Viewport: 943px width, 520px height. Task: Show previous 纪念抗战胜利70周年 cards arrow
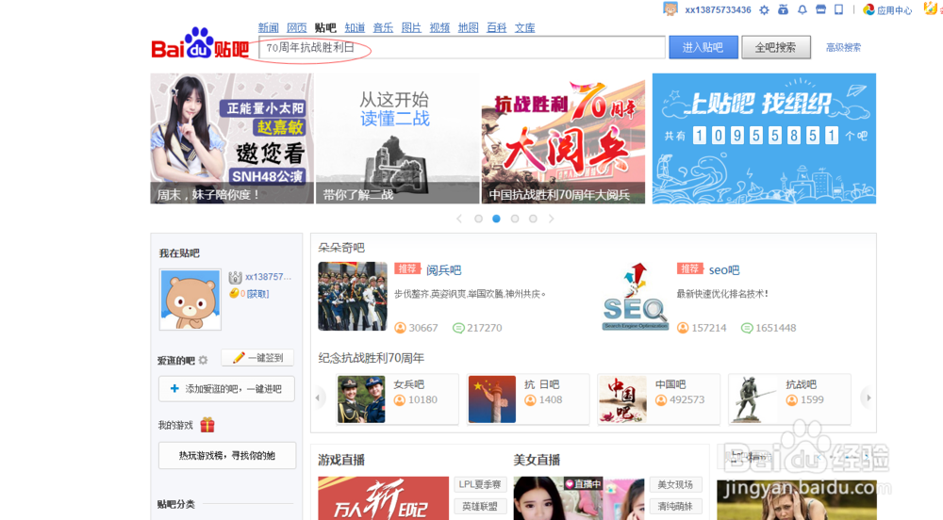pos(318,398)
